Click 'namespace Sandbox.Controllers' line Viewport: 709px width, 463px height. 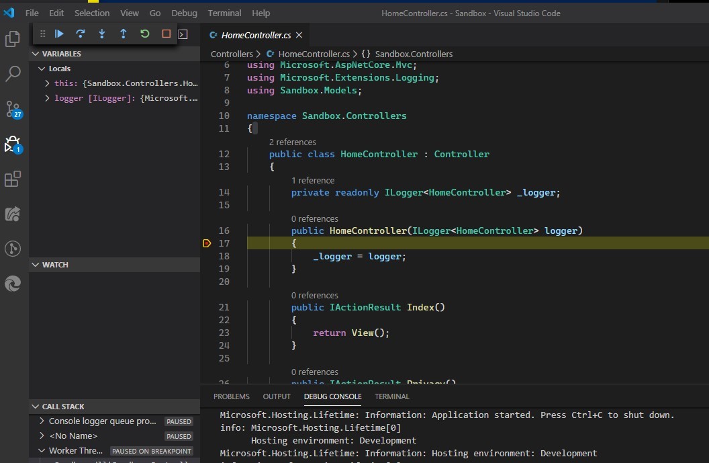pyautogui.click(x=326, y=116)
